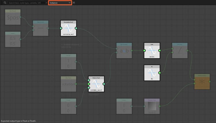Select the a·b Dot Product node
The image size is (216, 123).
point(124,51)
